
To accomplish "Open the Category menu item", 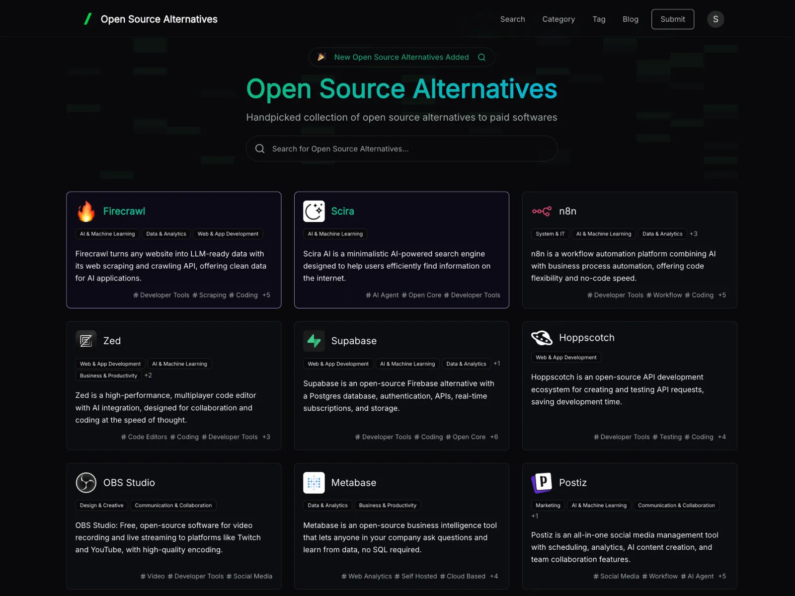I will point(558,19).
